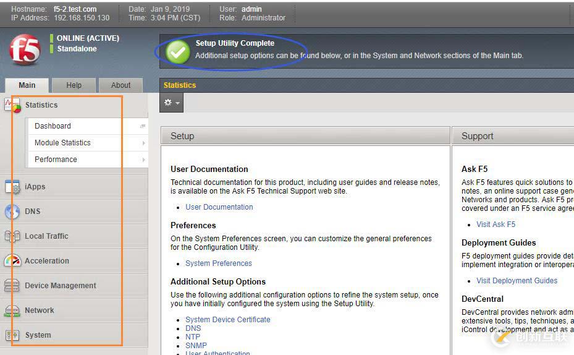Viewport: 574px width, 355px height.
Task: Switch to the Main tab
Action: point(27,85)
